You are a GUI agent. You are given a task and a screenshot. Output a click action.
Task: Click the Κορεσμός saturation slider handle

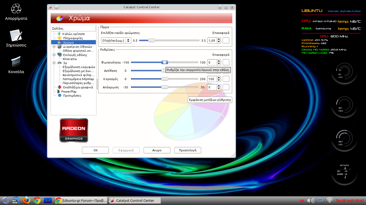(165, 79)
